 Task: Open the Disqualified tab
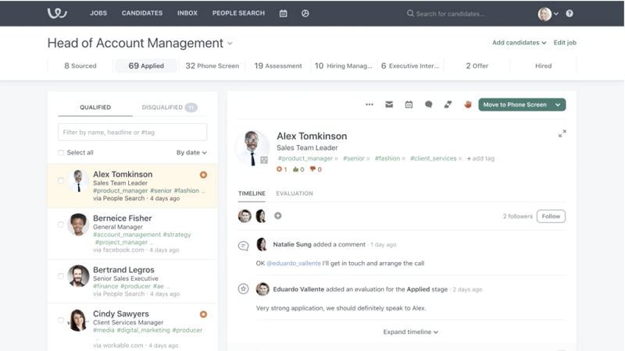click(x=170, y=108)
